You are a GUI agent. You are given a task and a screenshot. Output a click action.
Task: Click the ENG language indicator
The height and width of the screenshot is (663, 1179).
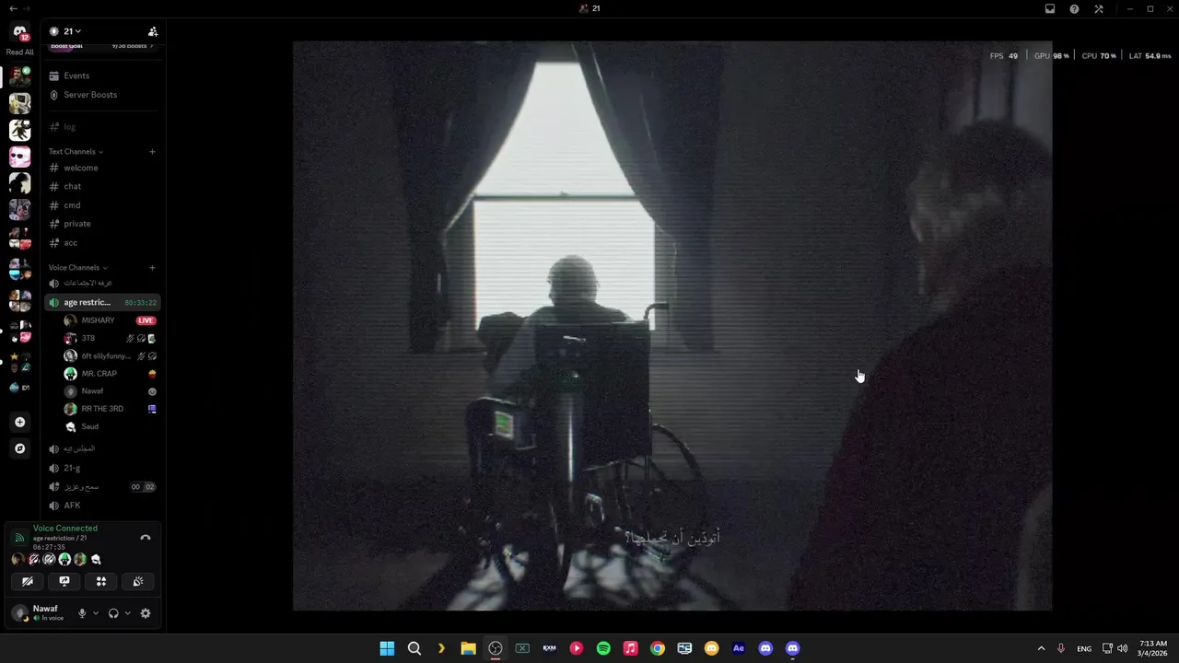1084,648
